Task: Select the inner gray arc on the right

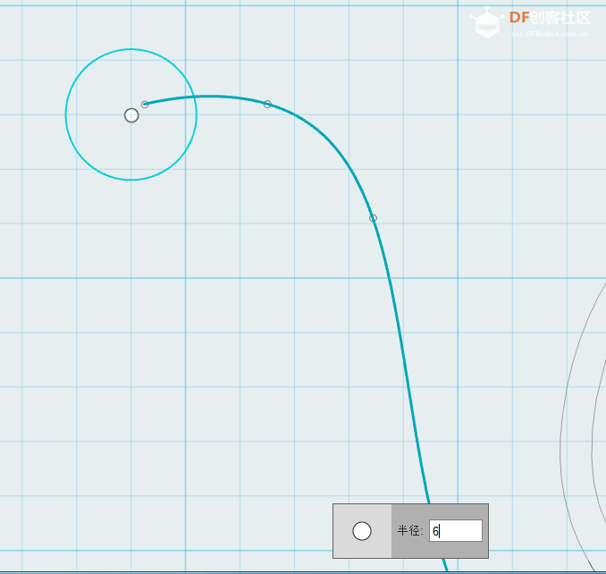Action: tap(593, 447)
